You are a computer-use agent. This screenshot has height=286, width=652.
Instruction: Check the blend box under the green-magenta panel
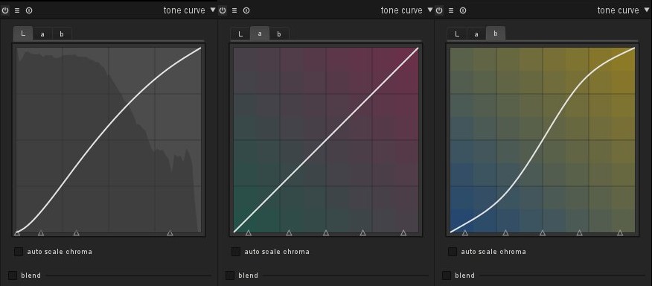[230, 275]
